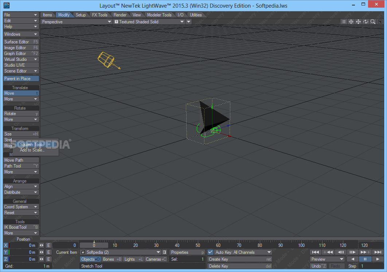The width and height of the screenshot is (387, 272).
Task: Click the pause playback button
Action: (365, 259)
